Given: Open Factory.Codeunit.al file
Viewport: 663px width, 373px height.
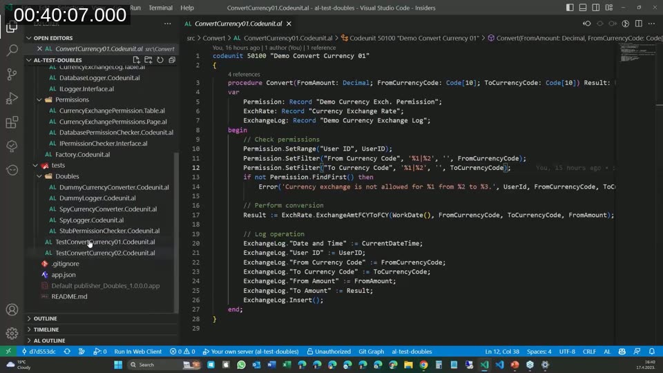Looking at the screenshot, I should click(82, 154).
